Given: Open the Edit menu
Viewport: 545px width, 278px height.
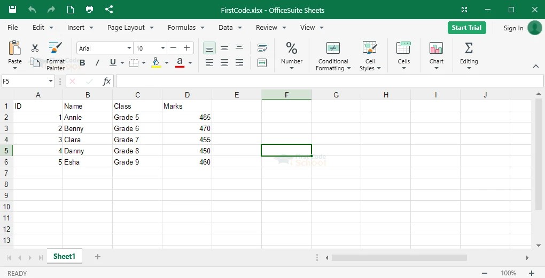Looking at the screenshot, I should (x=43, y=27).
